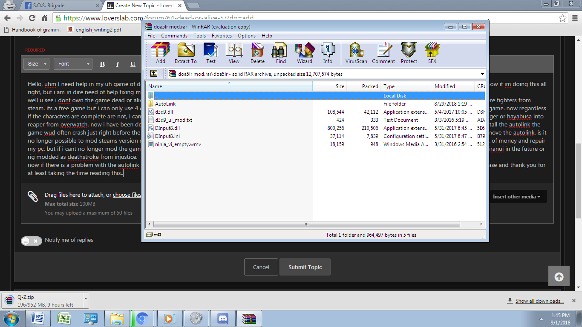Image resolution: width=582 pixels, height=327 pixels.
Task: Open the Size dropdown in forum editor
Action: 36,64
